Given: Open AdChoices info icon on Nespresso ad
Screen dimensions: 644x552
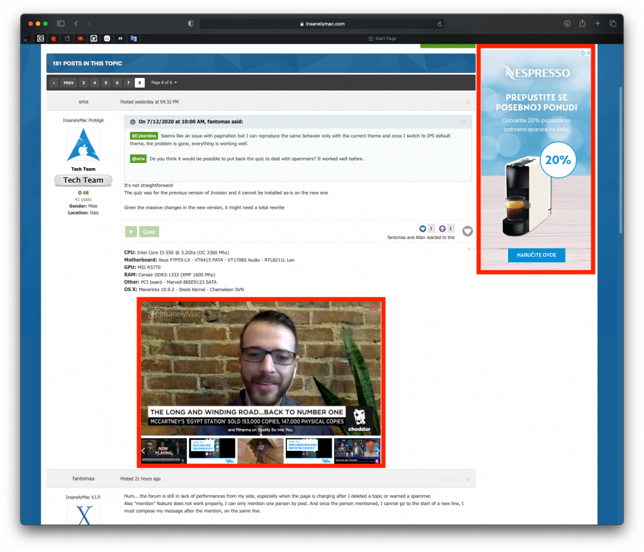Looking at the screenshot, I should tap(583, 53).
